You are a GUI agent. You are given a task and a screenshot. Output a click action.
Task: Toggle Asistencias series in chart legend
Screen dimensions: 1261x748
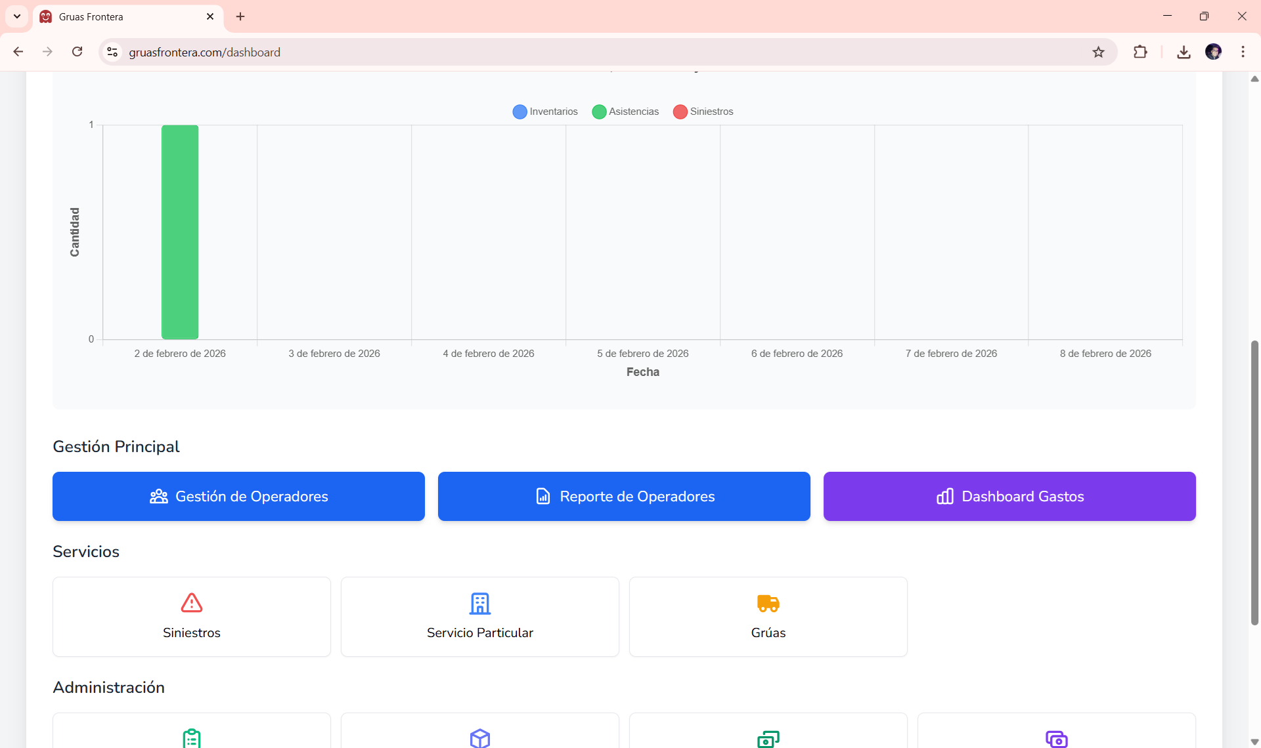[625, 112]
